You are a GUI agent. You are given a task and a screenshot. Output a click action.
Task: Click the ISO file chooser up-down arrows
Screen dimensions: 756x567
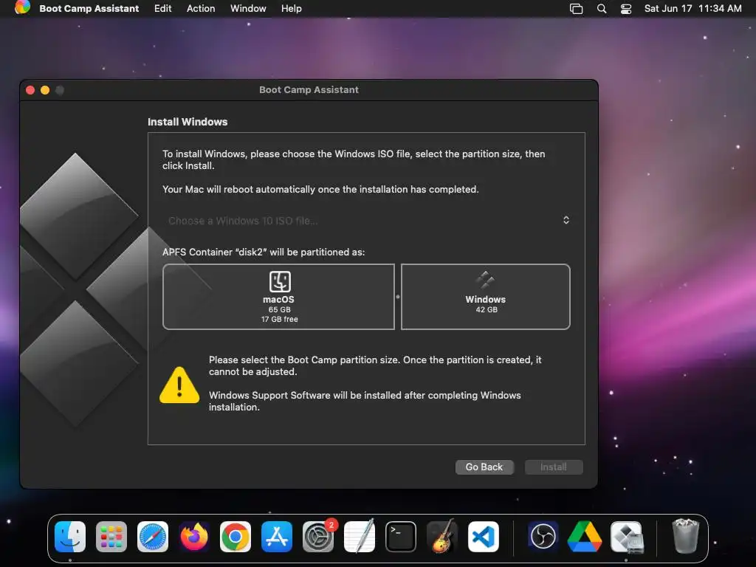point(566,220)
